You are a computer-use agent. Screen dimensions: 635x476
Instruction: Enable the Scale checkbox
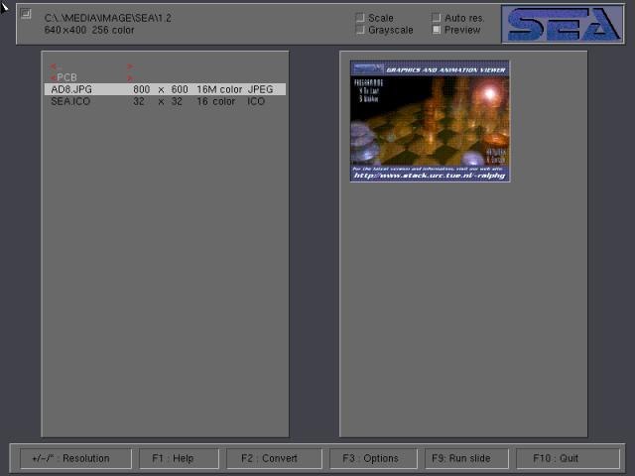tap(359, 17)
